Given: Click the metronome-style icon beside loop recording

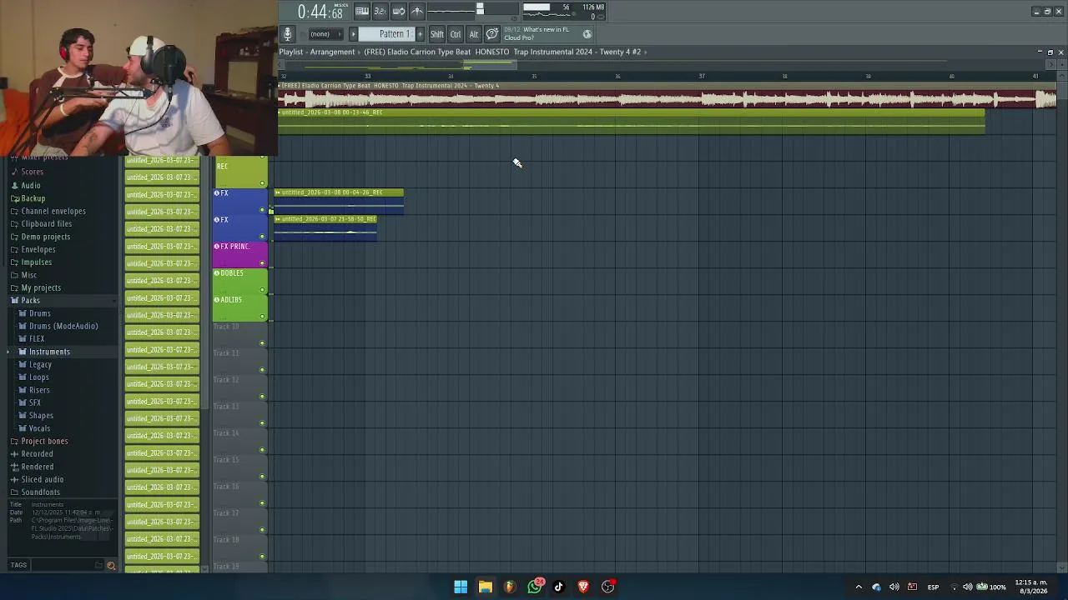Looking at the screenshot, I should (416, 11).
